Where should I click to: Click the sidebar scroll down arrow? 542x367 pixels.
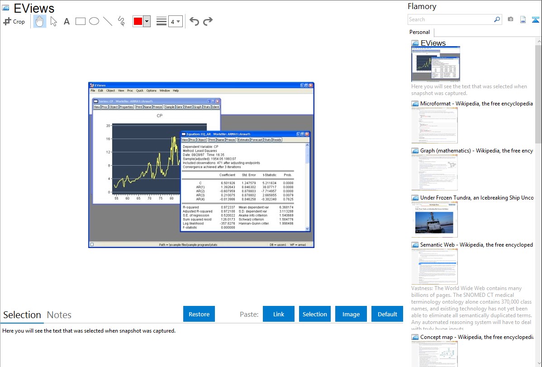(x=538, y=363)
